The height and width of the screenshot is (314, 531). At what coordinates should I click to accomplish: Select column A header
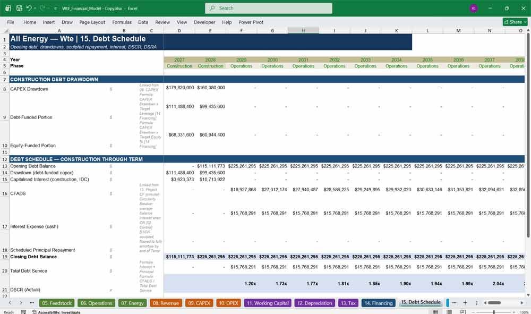(x=59, y=30)
